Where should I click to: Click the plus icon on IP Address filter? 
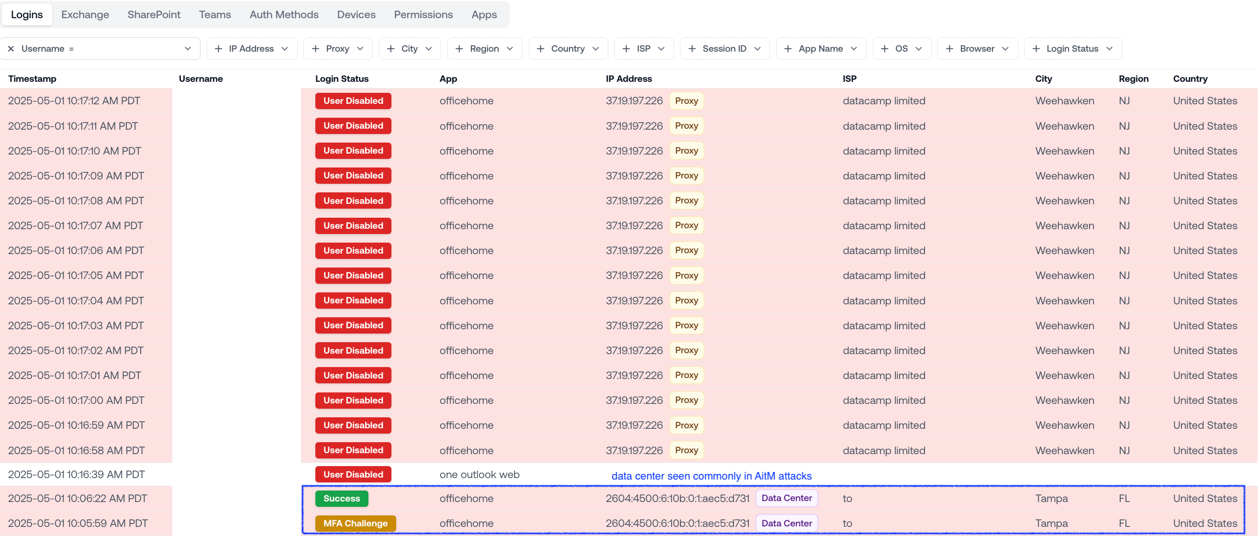(218, 49)
